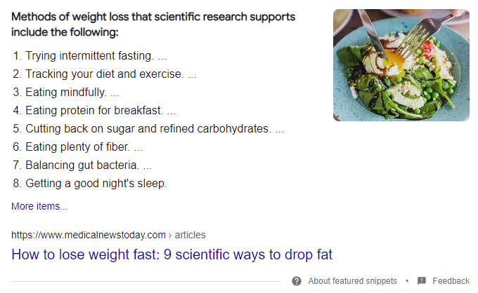Click the "Eating mindfully" list entry
The image size is (478, 293).
click(x=65, y=92)
